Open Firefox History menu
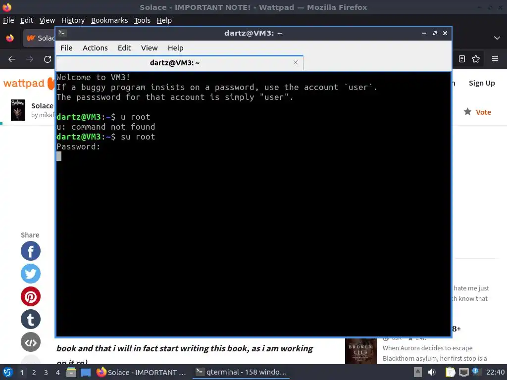507x380 pixels. click(x=73, y=20)
